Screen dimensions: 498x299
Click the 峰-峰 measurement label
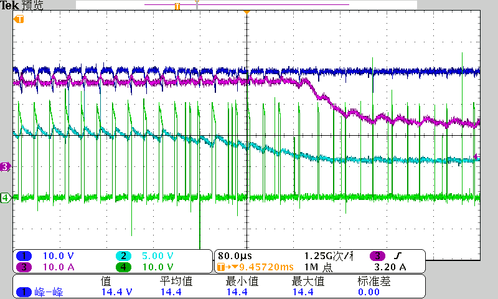pos(49,292)
